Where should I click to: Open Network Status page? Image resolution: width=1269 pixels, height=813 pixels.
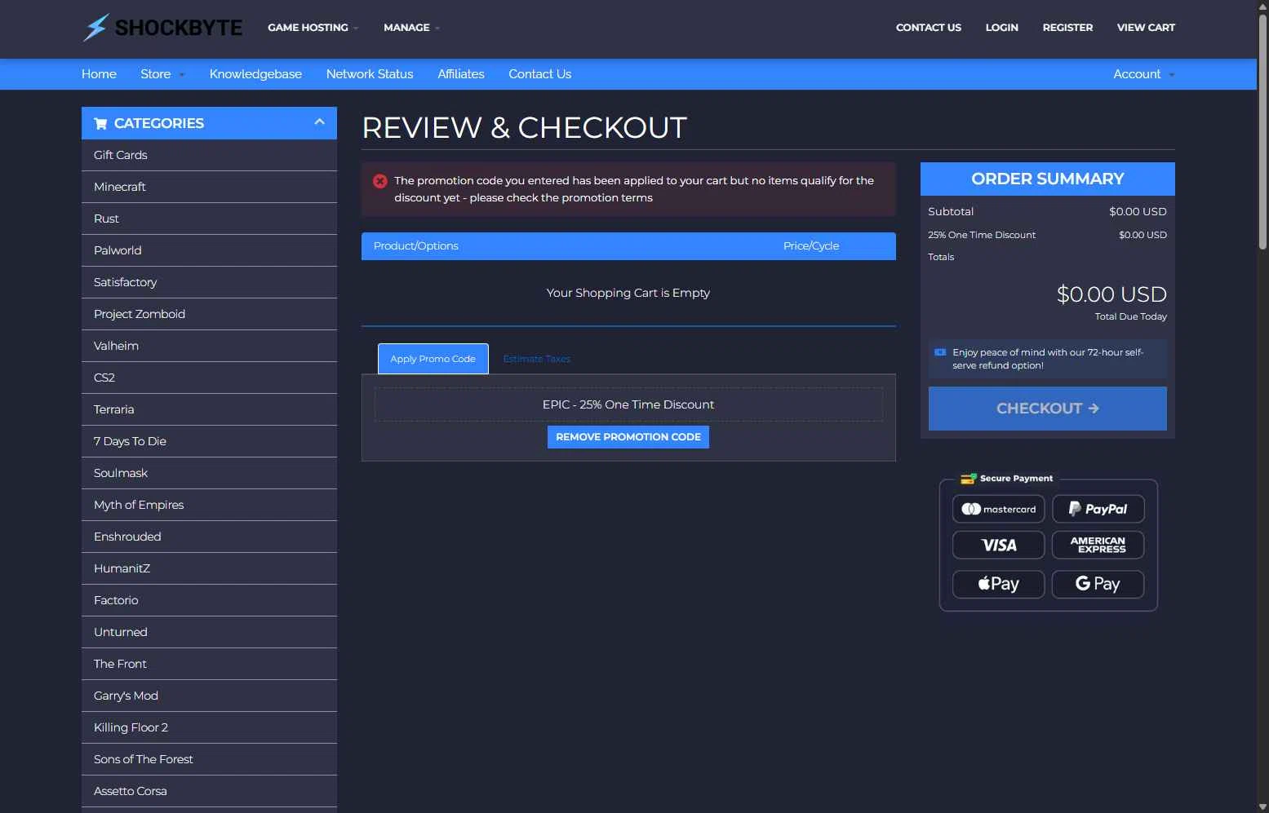click(370, 74)
